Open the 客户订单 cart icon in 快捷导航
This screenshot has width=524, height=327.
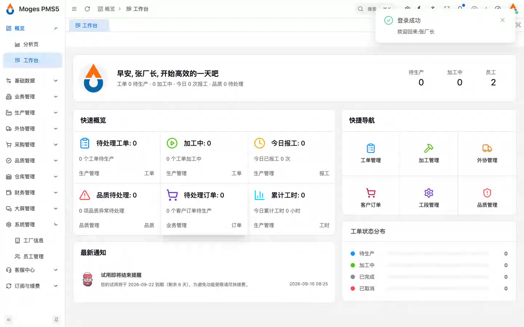(371, 193)
